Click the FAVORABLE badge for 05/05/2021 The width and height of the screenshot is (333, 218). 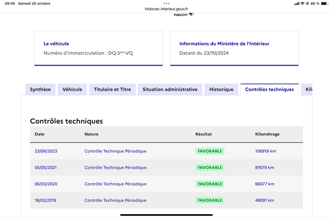click(x=210, y=167)
